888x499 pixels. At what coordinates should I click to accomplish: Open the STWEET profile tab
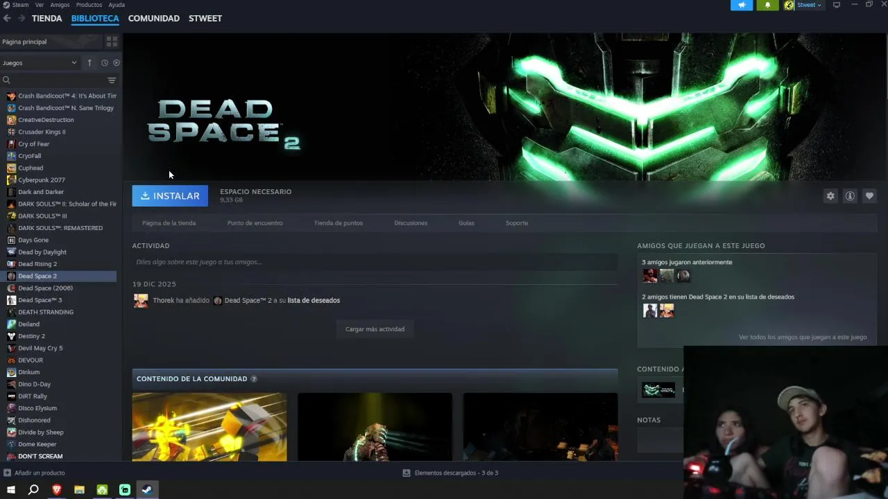205,19
